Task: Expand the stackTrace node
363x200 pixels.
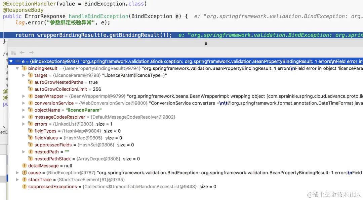Action: [17, 180]
